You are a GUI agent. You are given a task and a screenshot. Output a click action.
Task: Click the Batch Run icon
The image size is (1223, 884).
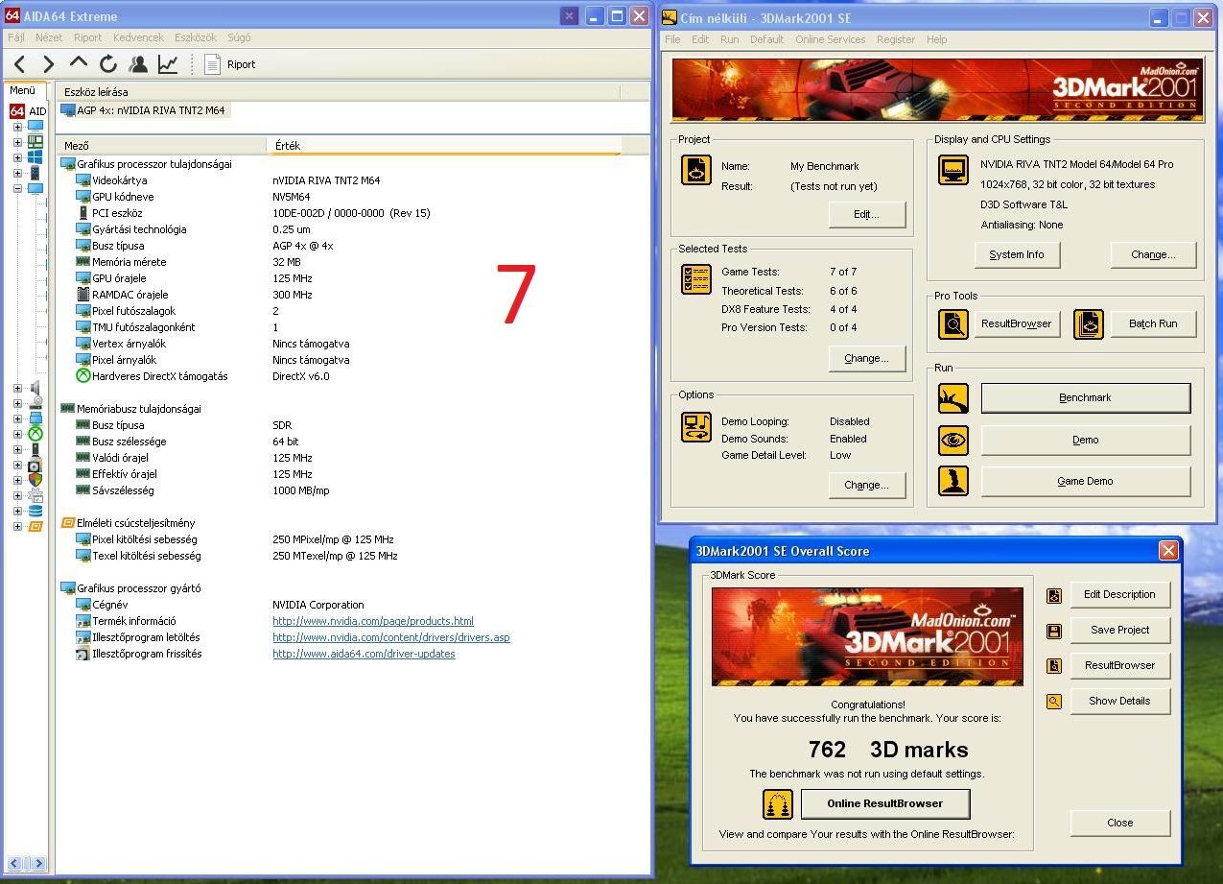point(1088,324)
